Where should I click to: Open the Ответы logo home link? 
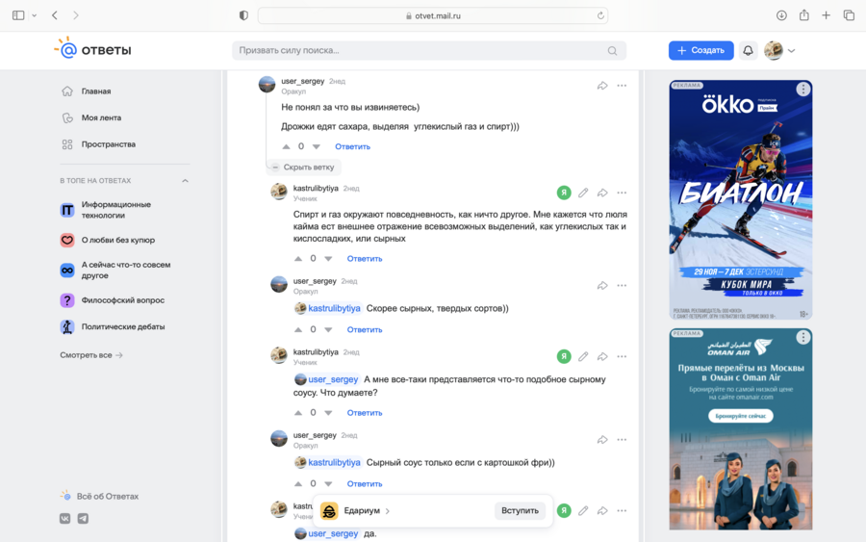(x=93, y=49)
